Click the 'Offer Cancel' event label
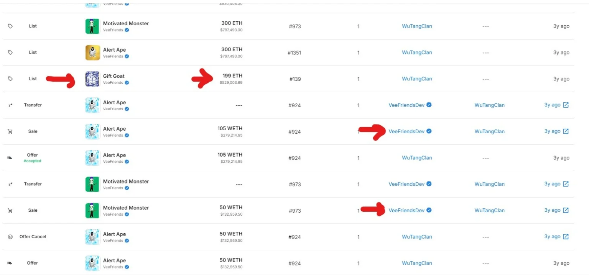 click(33, 237)
